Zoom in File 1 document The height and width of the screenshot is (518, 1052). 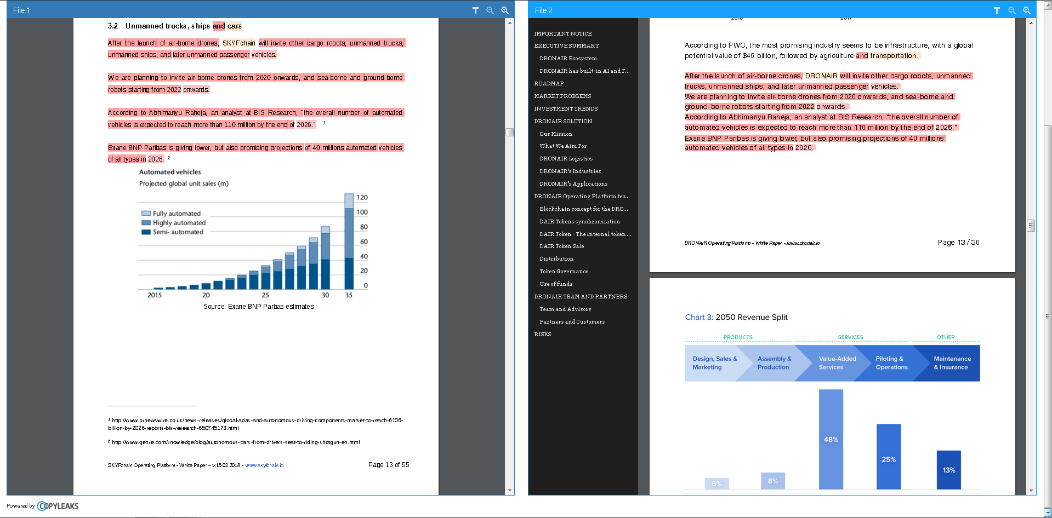click(505, 10)
